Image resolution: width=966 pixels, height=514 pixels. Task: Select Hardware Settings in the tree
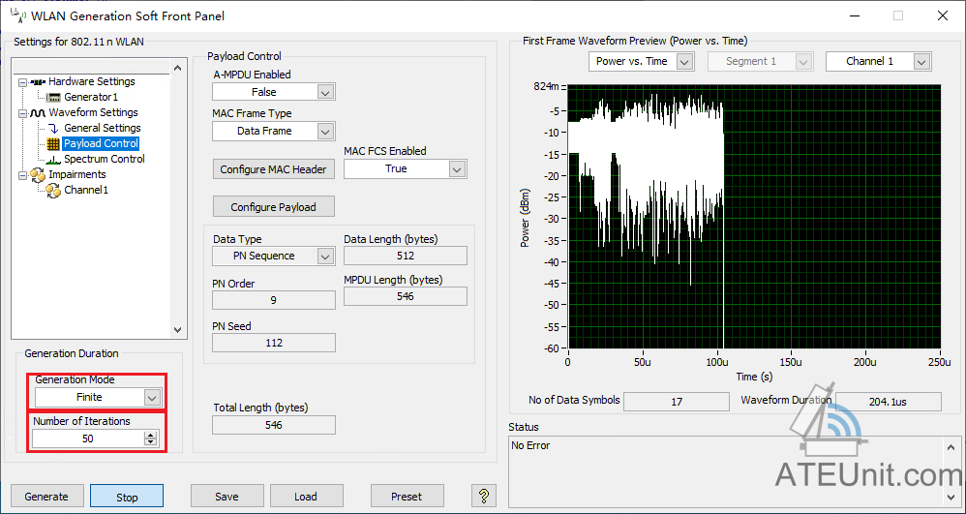[92, 81]
